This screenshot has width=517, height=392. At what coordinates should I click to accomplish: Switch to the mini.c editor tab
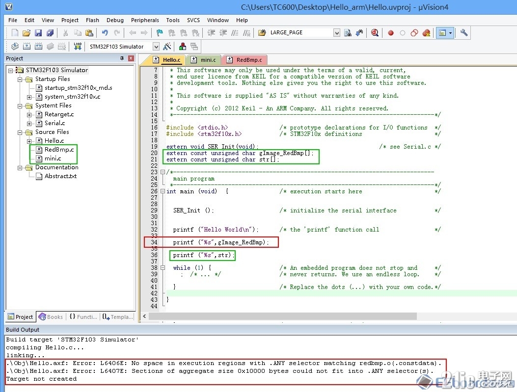pyautogui.click(x=204, y=60)
